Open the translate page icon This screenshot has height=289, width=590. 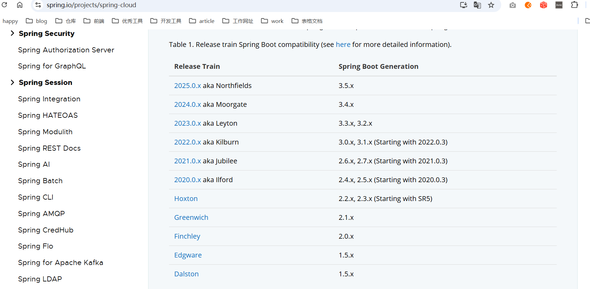click(477, 5)
